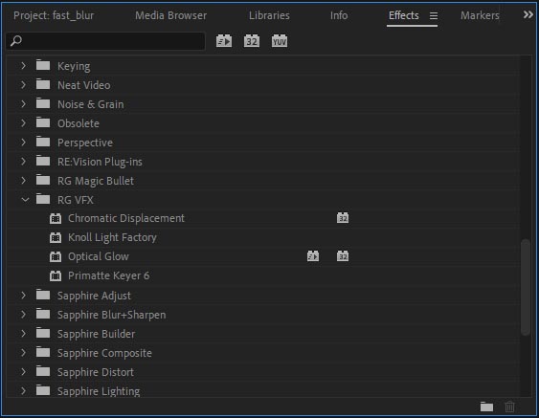Switch to the Project: fast_blur tab
Screen dimensions: 539x418
point(54,15)
